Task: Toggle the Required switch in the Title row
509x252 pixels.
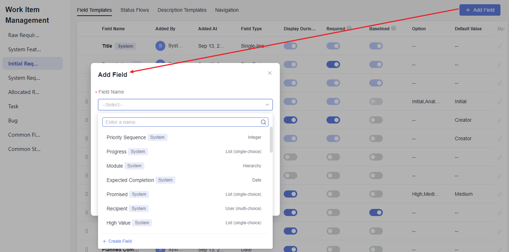Action: pos(333,46)
